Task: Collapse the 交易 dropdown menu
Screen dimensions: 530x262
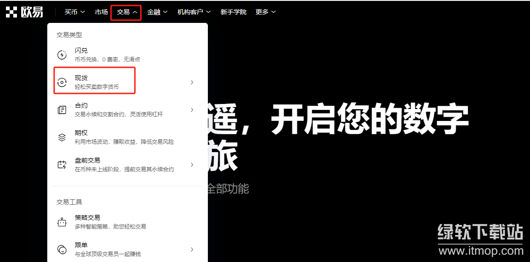Action: (126, 12)
